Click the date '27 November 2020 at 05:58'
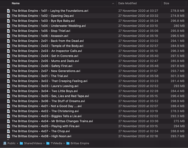Screen dimensions: 188x148 138,76
